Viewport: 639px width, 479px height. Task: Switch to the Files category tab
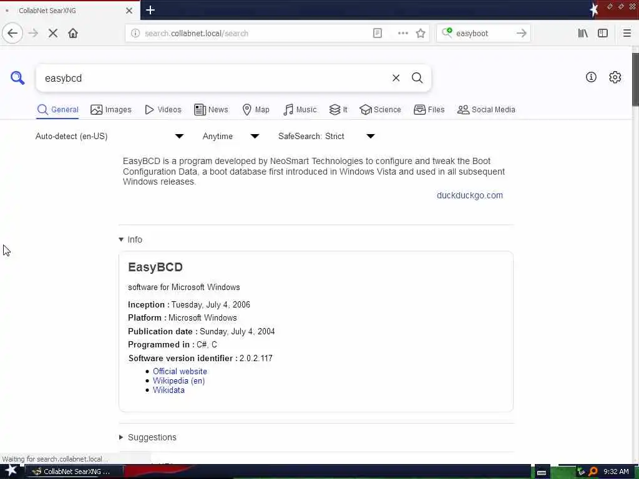(x=429, y=110)
